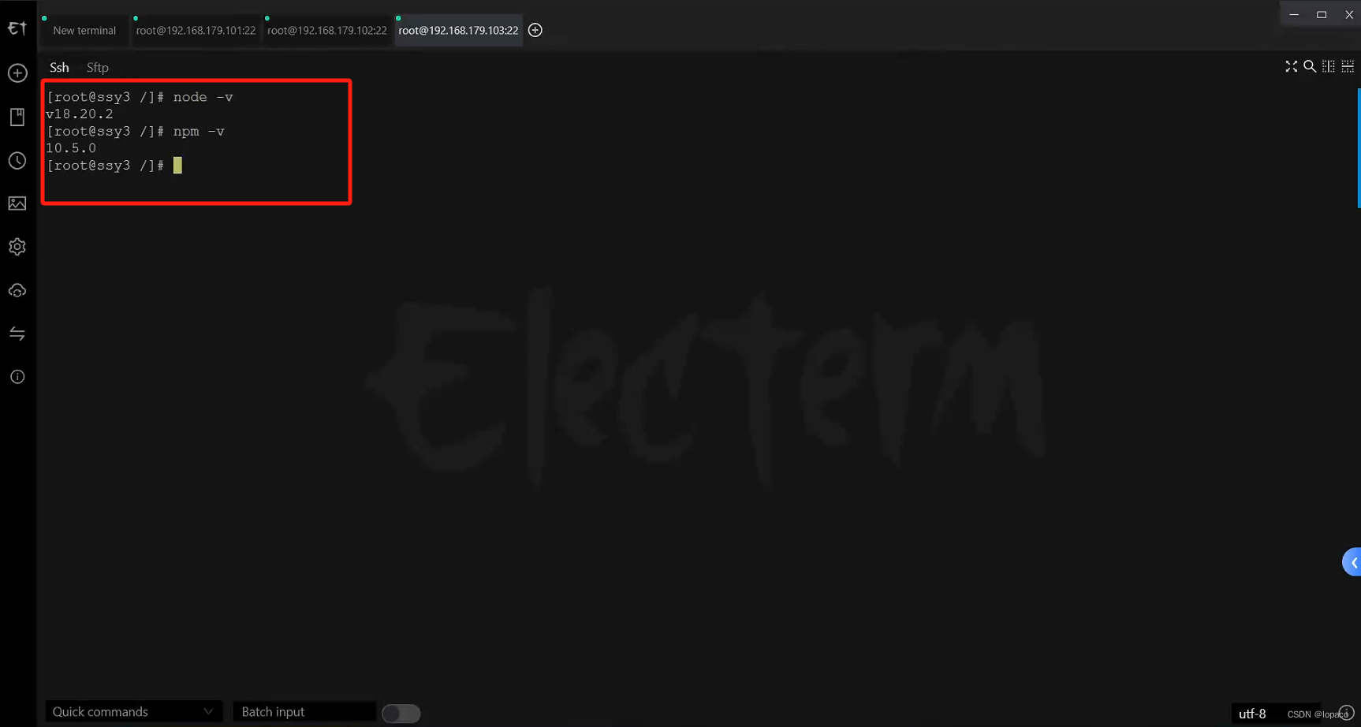This screenshot has width=1361, height=727.
Task: Add a new tab with plus circle
Action: pyautogui.click(x=535, y=30)
